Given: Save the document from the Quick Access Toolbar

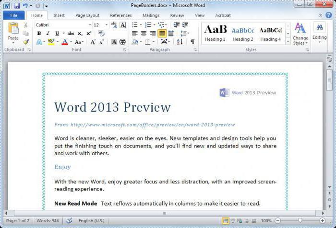Looking at the screenshot, I should (17, 6).
